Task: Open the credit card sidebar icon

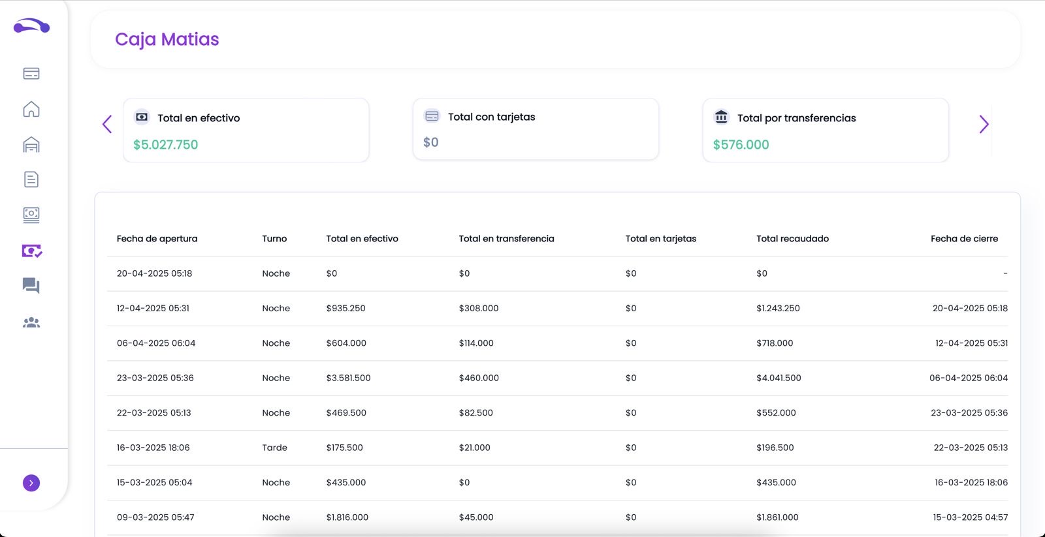Action: pyautogui.click(x=31, y=74)
